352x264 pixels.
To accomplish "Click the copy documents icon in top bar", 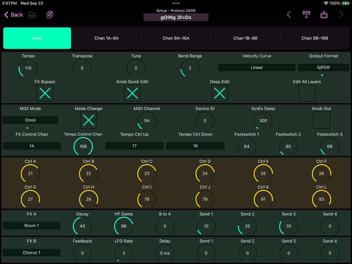I will 49,15.
